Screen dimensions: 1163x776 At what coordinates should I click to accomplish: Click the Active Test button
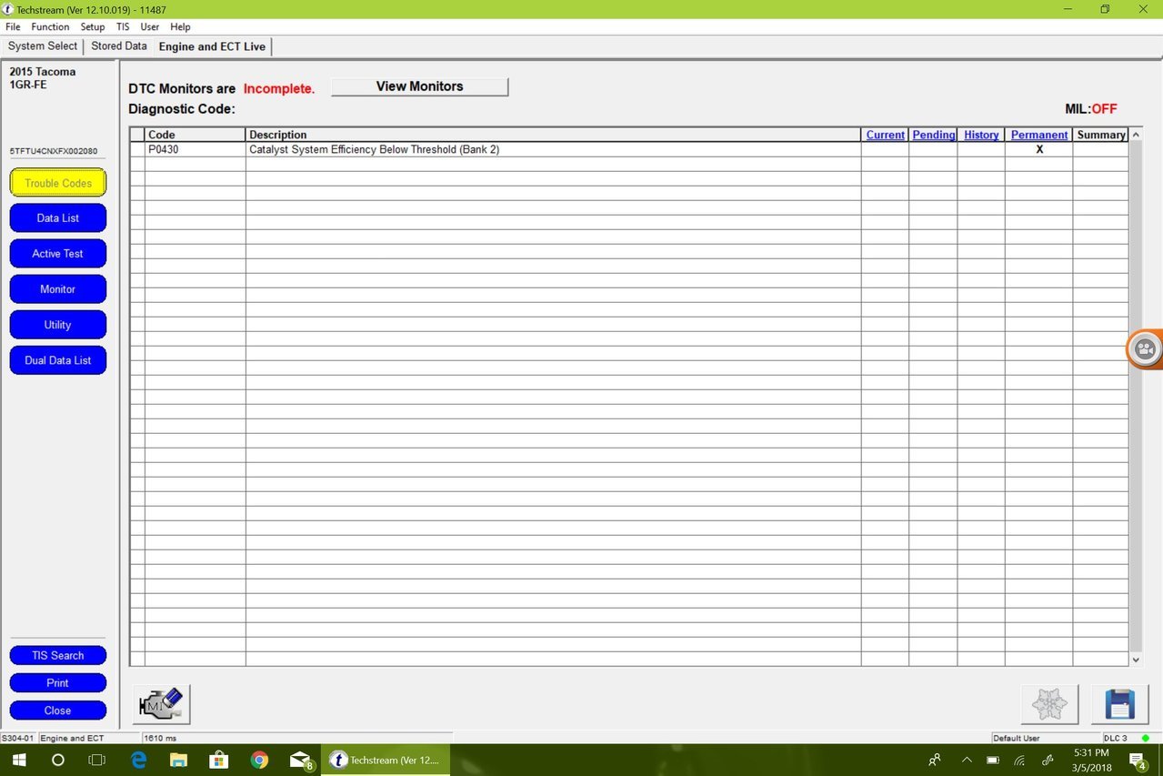[58, 254]
